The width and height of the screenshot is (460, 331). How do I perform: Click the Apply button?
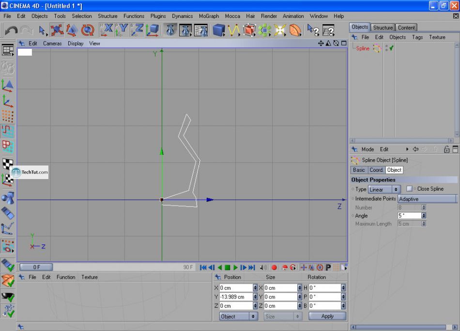[327, 316]
